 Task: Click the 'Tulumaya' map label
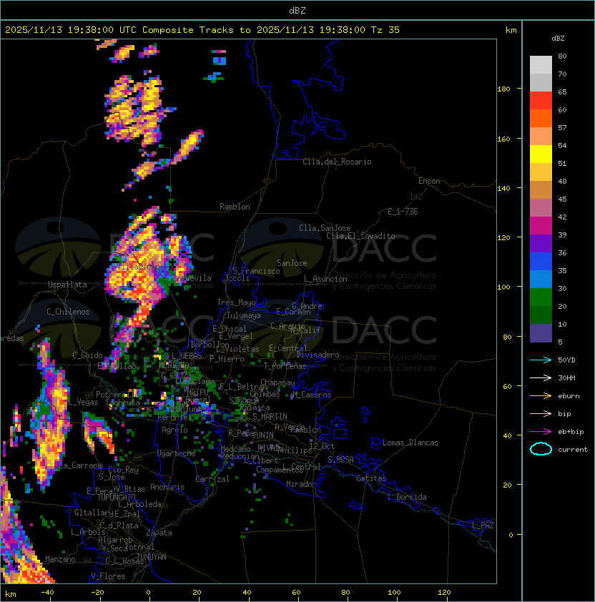(x=244, y=315)
